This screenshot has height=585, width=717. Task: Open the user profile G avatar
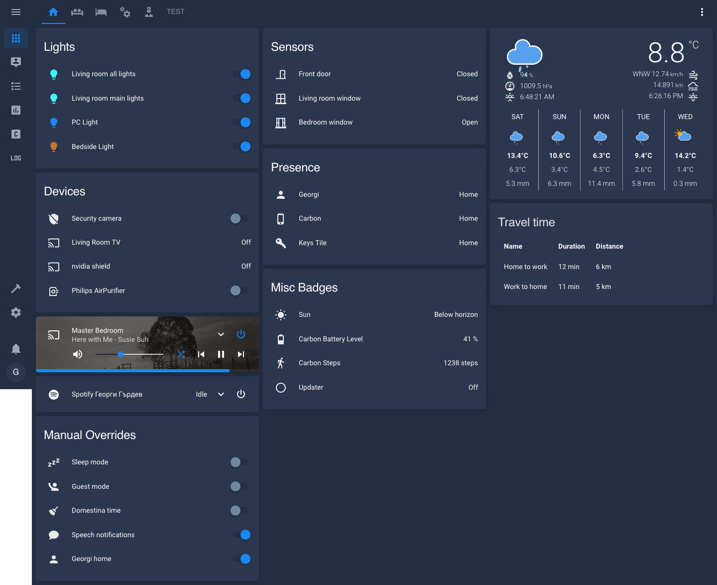(16, 372)
